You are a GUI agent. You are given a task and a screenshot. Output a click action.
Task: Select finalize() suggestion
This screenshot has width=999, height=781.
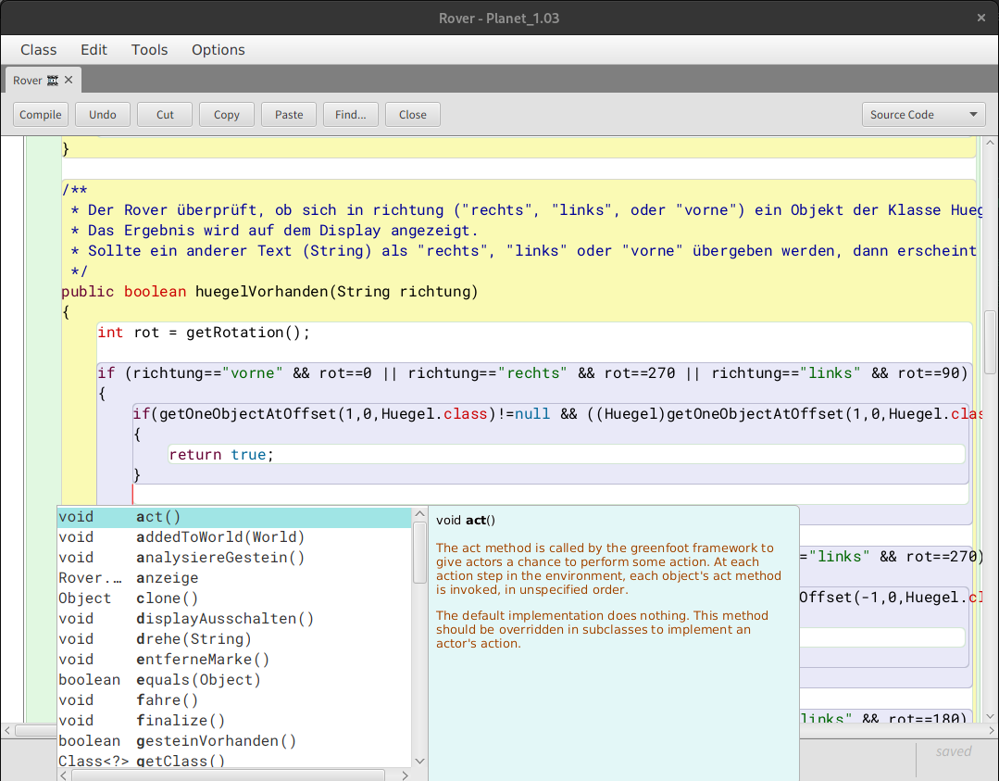(234, 721)
